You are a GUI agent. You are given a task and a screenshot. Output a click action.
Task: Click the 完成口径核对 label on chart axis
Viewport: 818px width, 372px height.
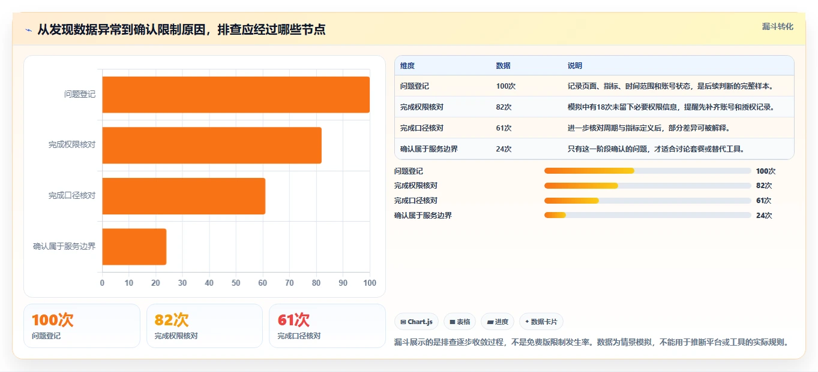click(72, 196)
